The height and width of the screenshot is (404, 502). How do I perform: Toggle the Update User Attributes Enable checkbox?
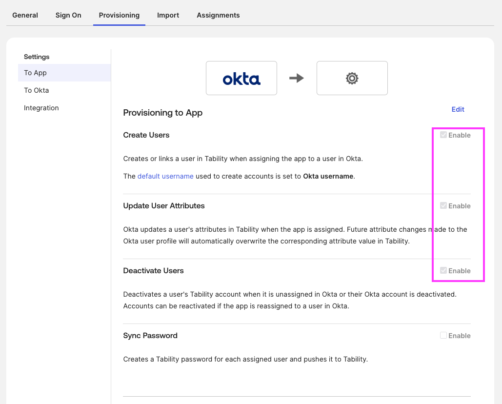443,206
